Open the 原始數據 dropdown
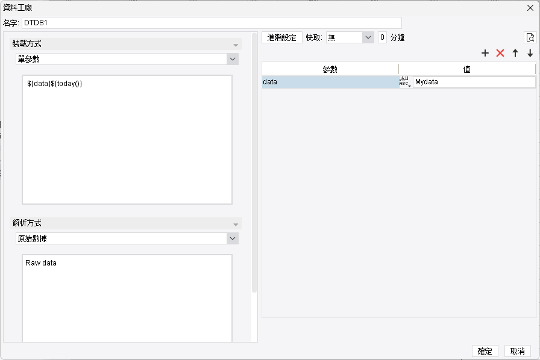The image size is (540, 360). coord(127,238)
